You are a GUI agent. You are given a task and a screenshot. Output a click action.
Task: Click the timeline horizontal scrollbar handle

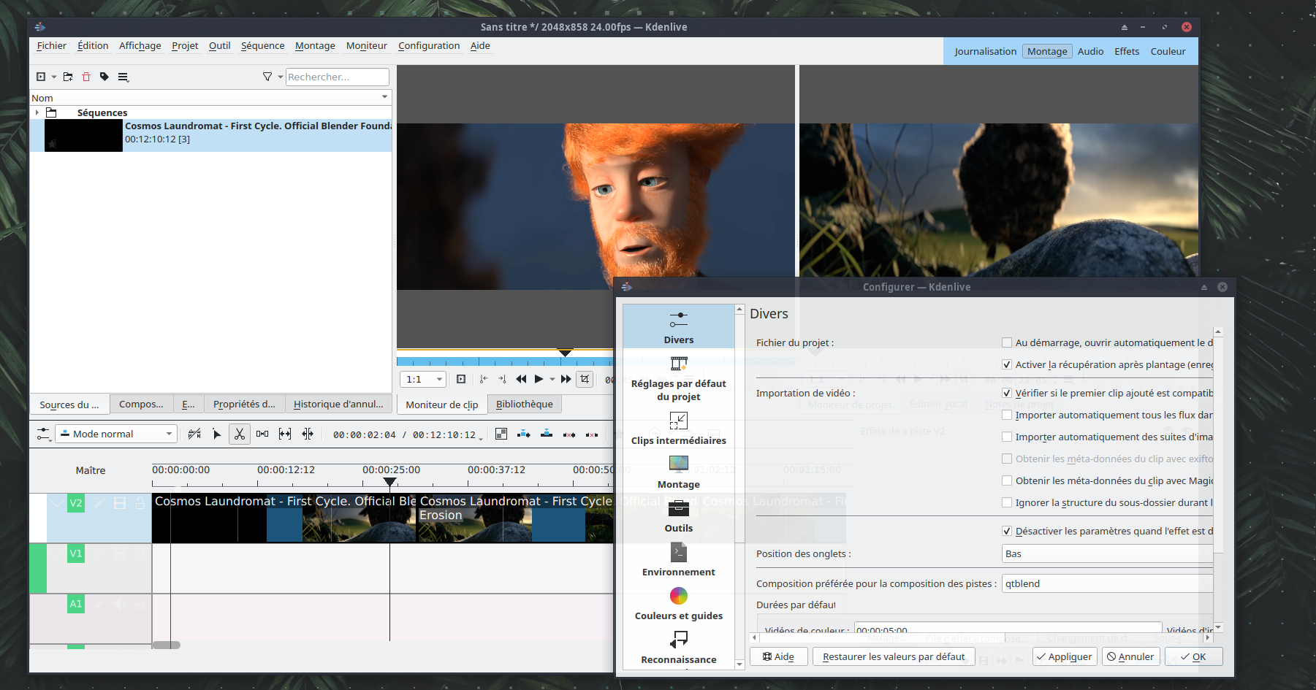point(166,645)
